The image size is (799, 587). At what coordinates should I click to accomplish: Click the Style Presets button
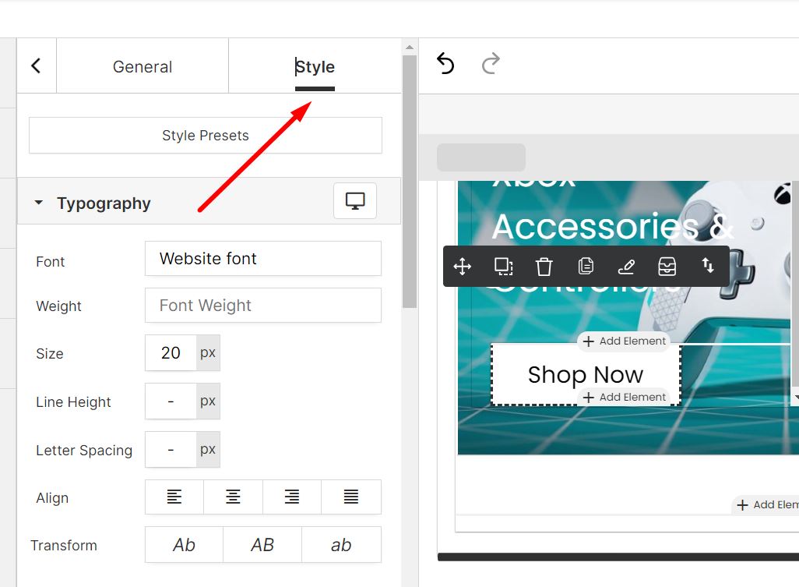(x=206, y=135)
